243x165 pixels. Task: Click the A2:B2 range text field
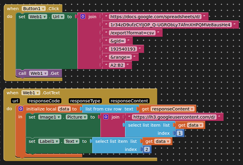[x=118, y=65]
